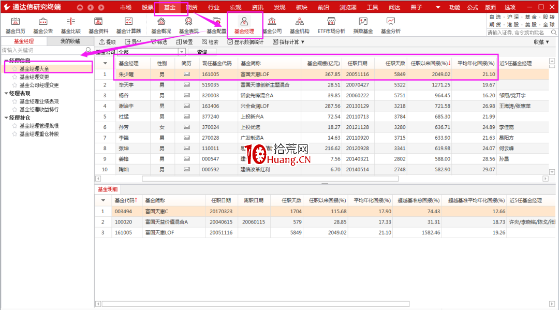
Task: Open the 基金概况 overview tool
Action: click(x=161, y=26)
